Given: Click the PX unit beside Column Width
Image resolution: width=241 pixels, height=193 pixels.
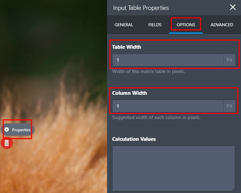Looking at the screenshot, I should pyautogui.click(x=229, y=106).
